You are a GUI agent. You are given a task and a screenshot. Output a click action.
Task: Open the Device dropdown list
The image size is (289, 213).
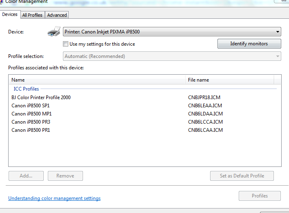(x=172, y=32)
